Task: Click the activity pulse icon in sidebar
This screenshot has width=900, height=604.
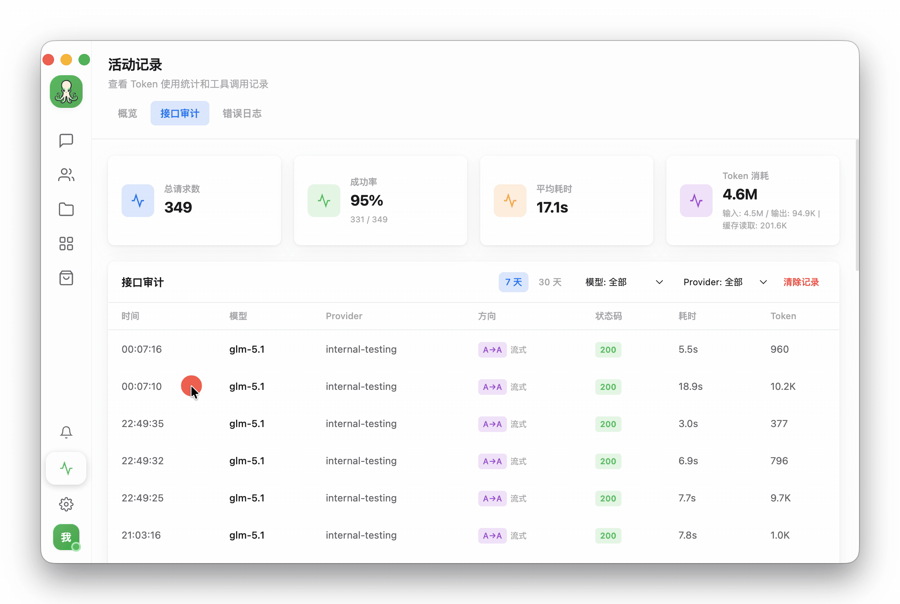Action: pyautogui.click(x=66, y=468)
